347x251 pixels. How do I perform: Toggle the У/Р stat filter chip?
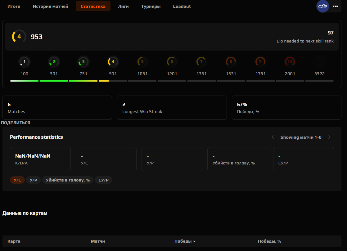33,180
